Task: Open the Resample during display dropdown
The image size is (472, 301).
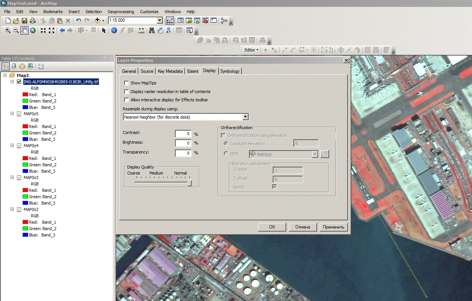Action: 245,117
